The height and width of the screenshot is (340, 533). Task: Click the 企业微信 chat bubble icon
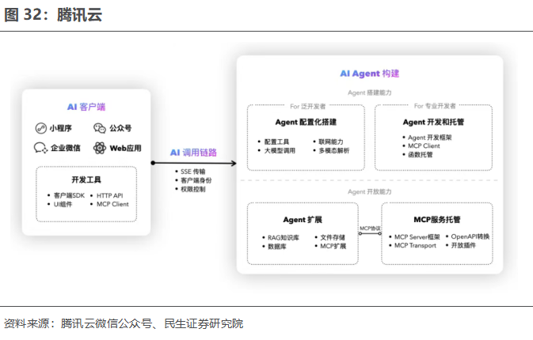pos(41,148)
